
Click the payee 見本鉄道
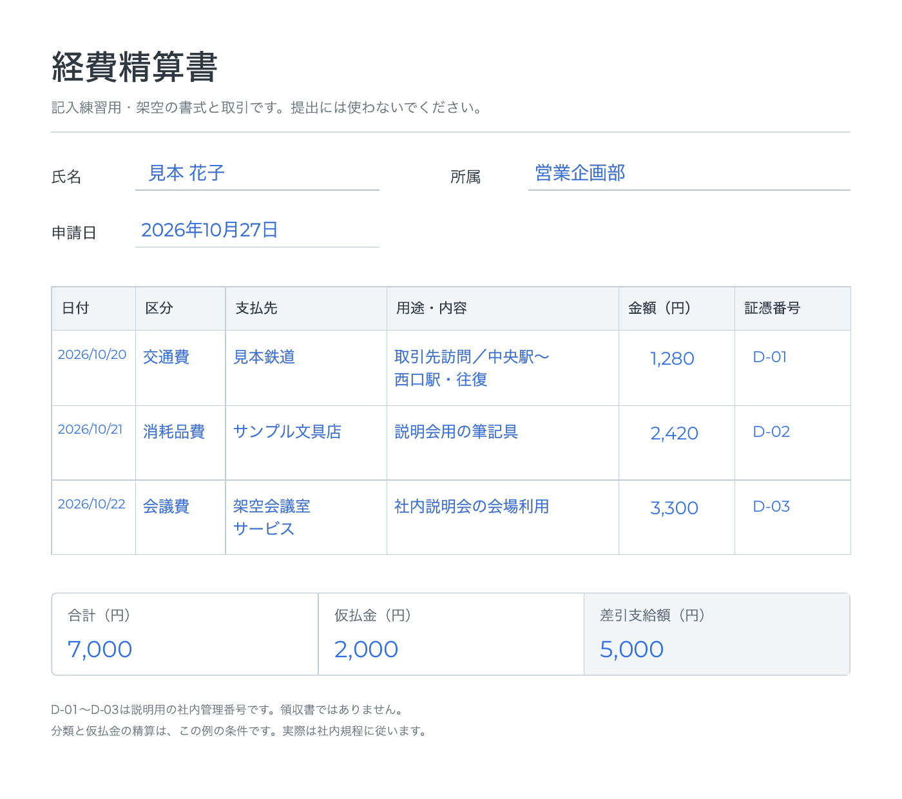tap(264, 357)
